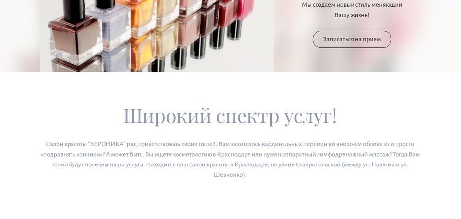This screenshot has height=219, width=461.
Task: Click the phrase косметологию в Краснодаре
Action: [x=206, y=155]
